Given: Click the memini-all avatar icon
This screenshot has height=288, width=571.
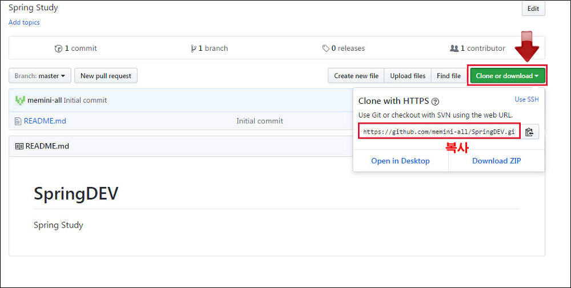Looking at the screenshot, I should [x=20, y=100].
